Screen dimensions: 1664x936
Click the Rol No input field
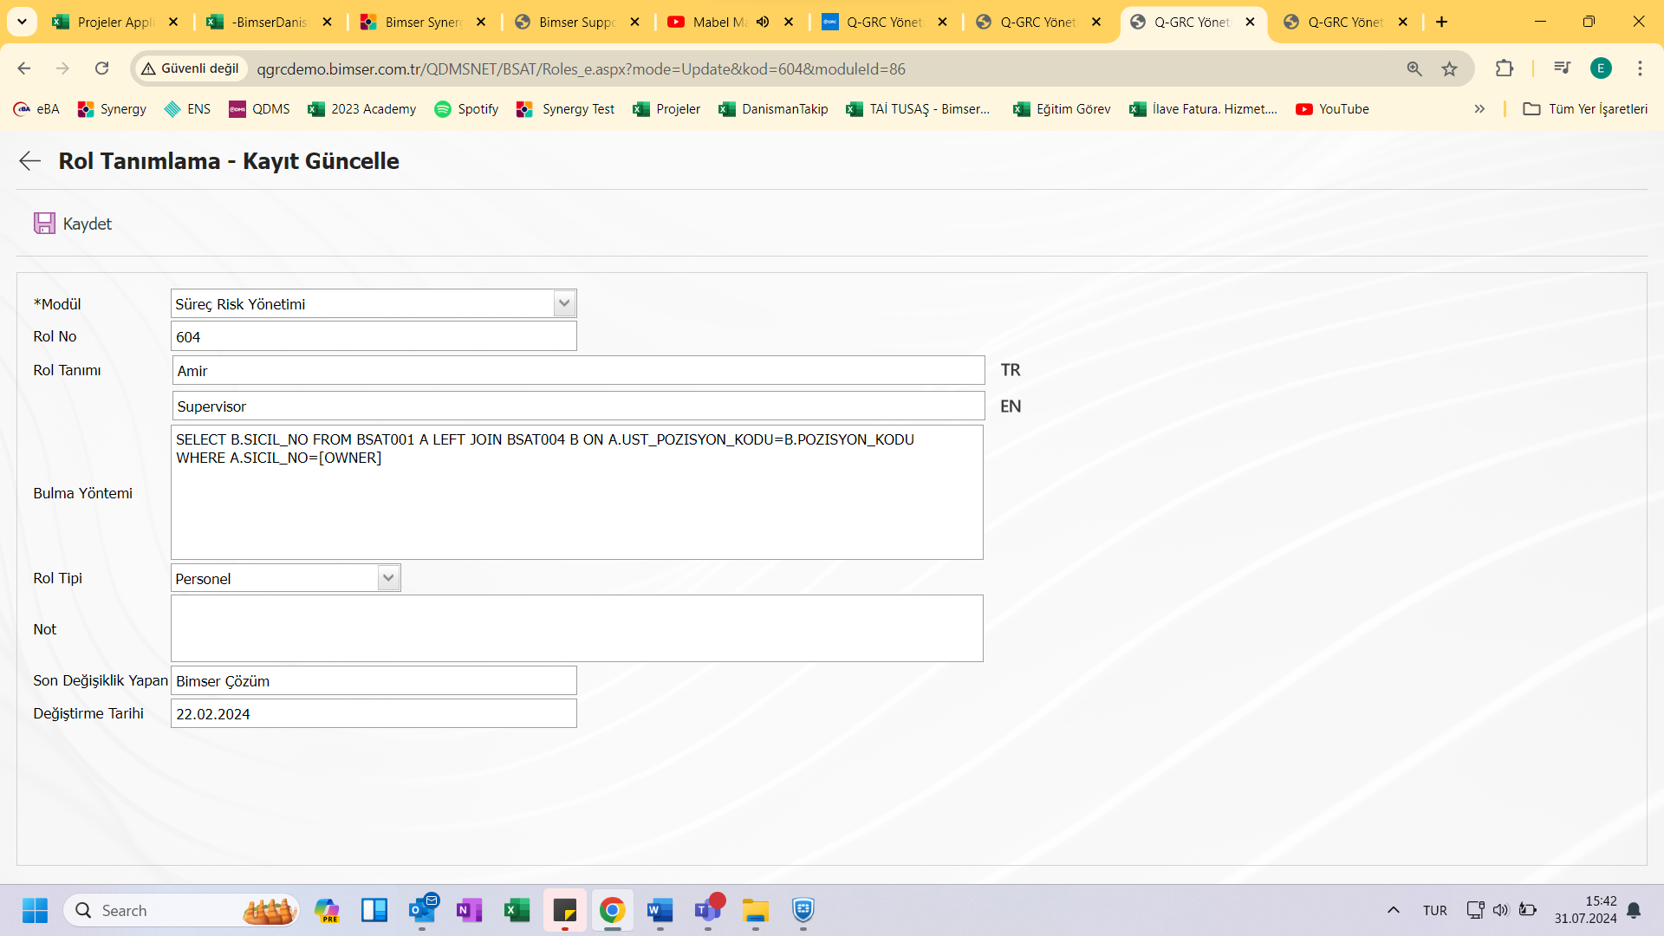pyautogui.click(x=374, y=336)
